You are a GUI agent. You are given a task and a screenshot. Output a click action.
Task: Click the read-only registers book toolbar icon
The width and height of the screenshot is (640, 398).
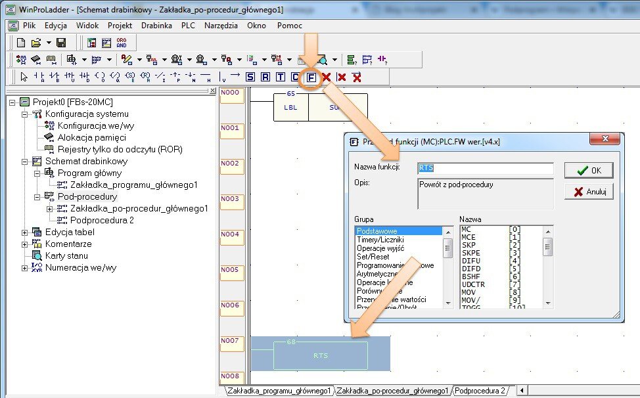[x=51, y=60]
